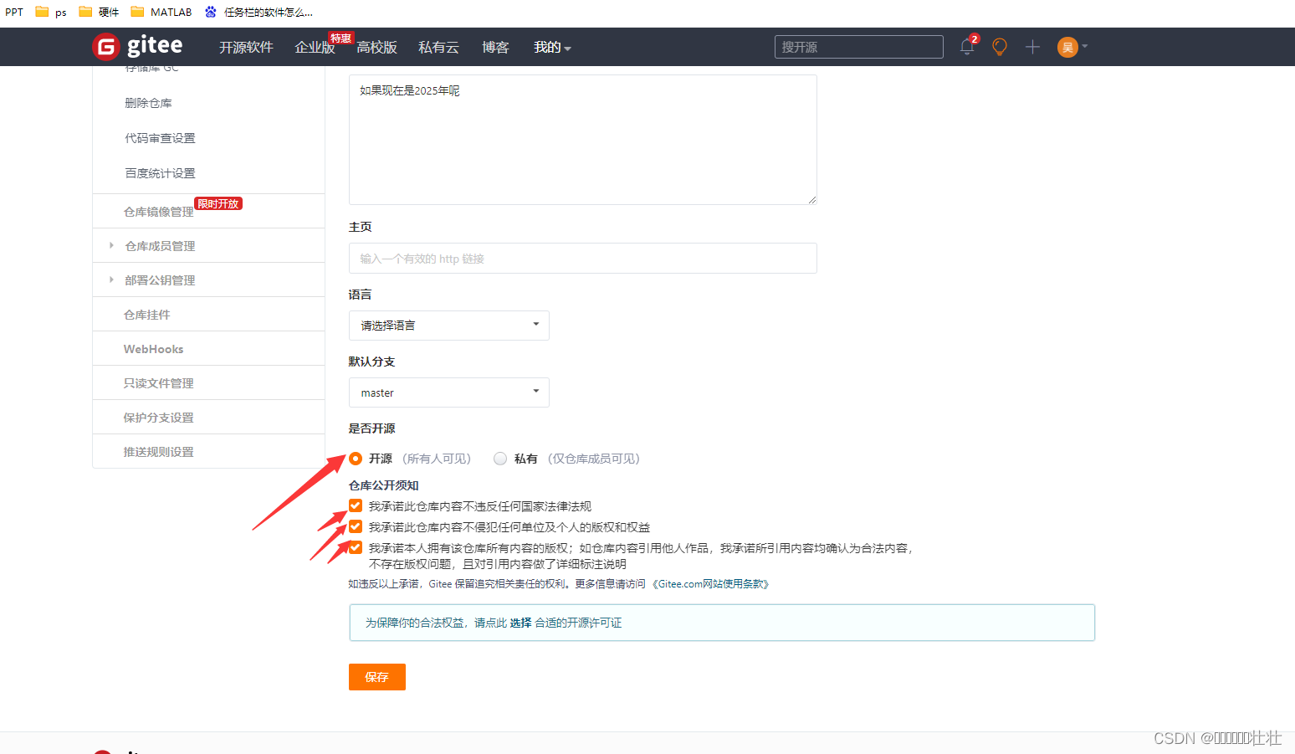Screen dimensions: 1295x754
Task: Open 代码审查设置 in the sidebar
Action: coord(160,138)
